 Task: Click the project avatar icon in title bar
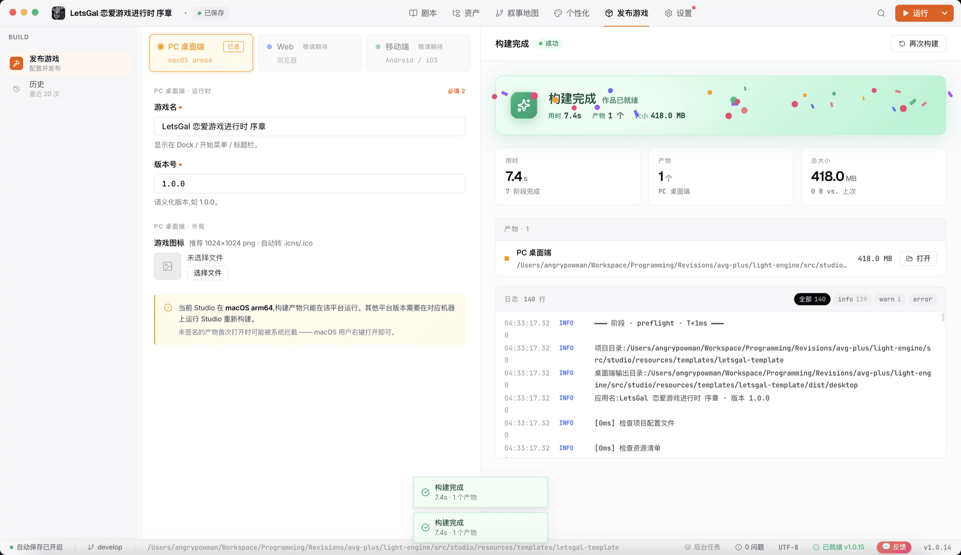coord(58,13)
